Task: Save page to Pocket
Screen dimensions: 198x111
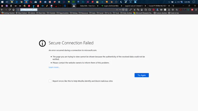Action: pyautogui.click(x=123, y=10)
